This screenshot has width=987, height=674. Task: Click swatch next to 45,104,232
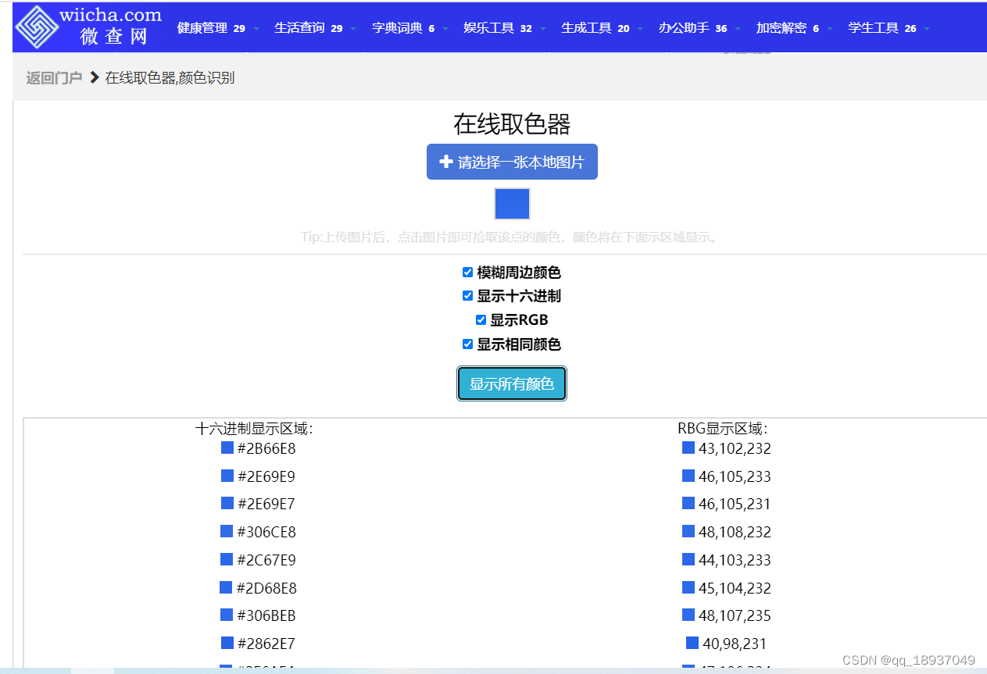(688, 587)
